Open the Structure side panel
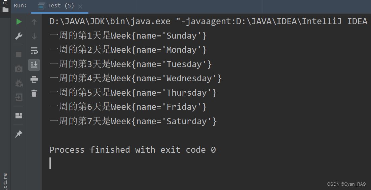The image size is (371, 190). click(x=5, y=181)
